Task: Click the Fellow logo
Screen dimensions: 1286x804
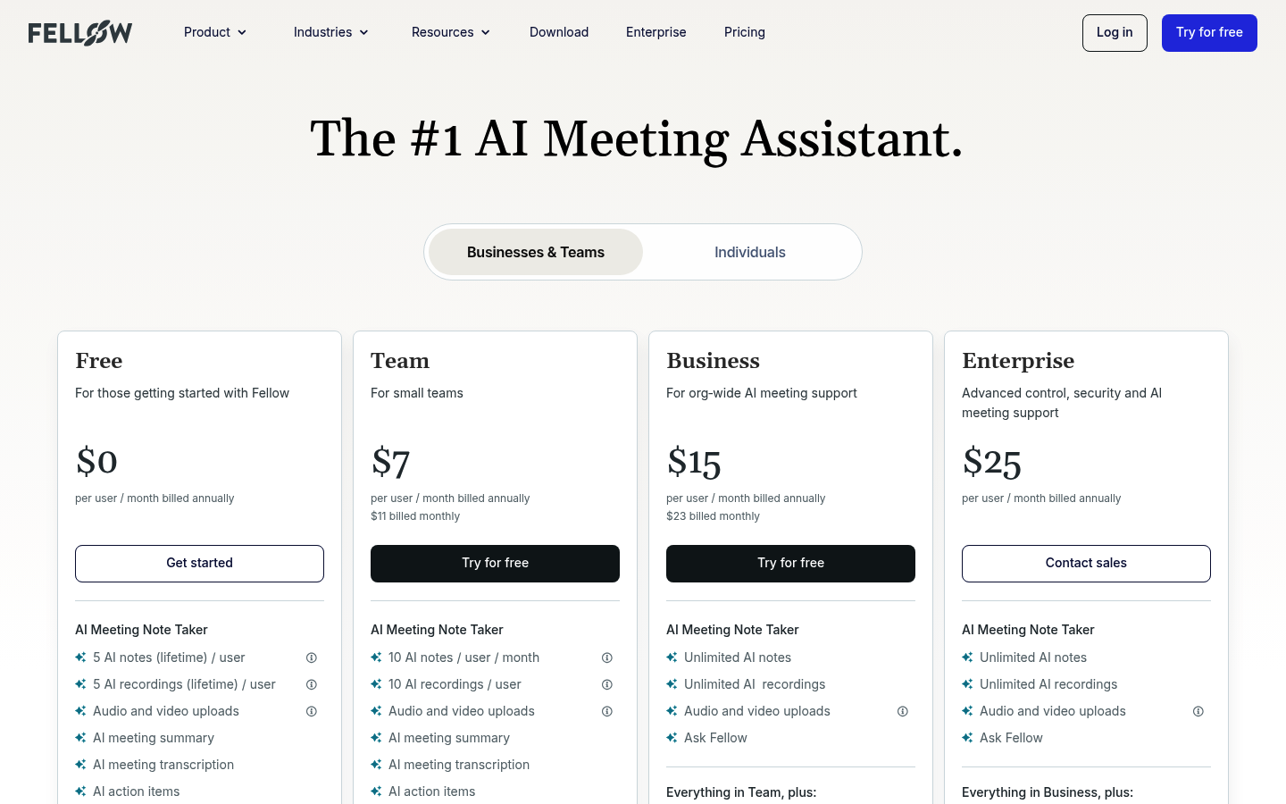Action: coord(80,33)
